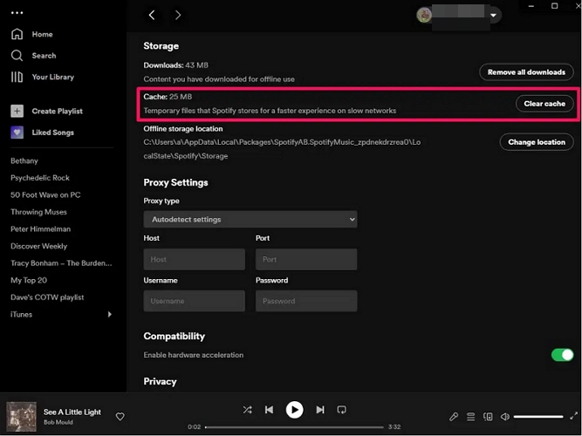This screenshot has height=436, width=582.
Task: Minimize the Spotify window
Action: [531, 6]
